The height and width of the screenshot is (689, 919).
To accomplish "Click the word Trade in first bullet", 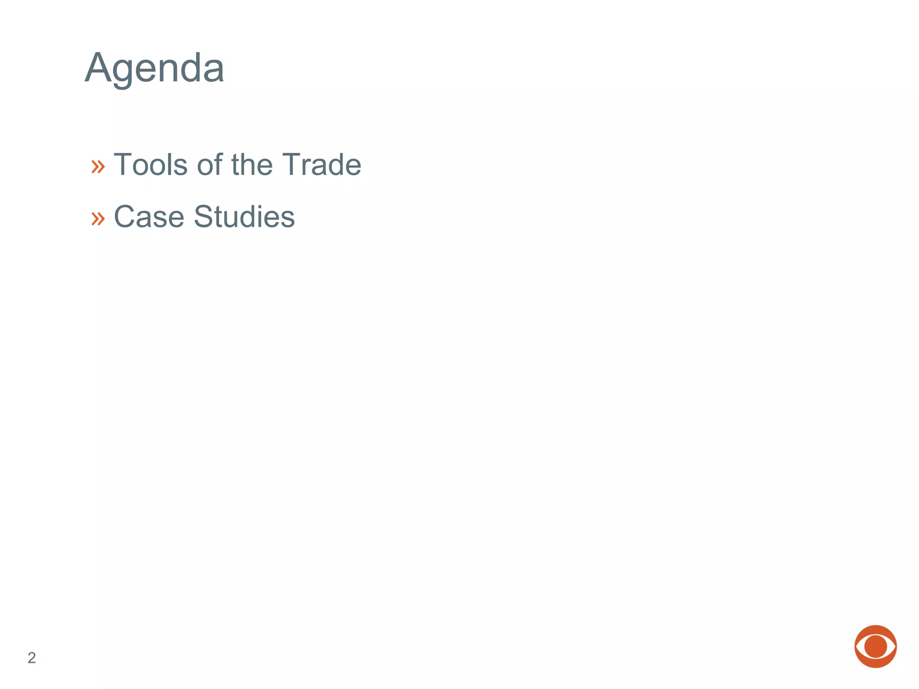I will [321, 164].
